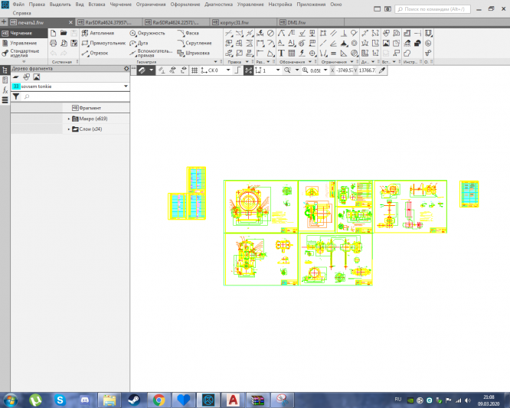Open the Черчение menu
Screen dimensions: 510x408
pos(121,5)
